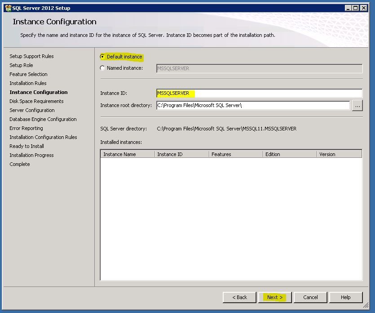Image resolution: width=375 pixels, height=313 pixels.
Task: Select the Named instance radio button
Action: 102,68
